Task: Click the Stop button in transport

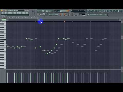Action: pyautogui.click(x=44, y=14)
